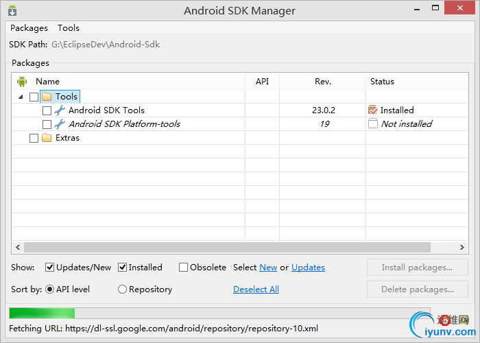The height and width of the screenshot is (343, 480).
Task: Click the Android SDK Manager title bar icon
Action: point(12,10)
